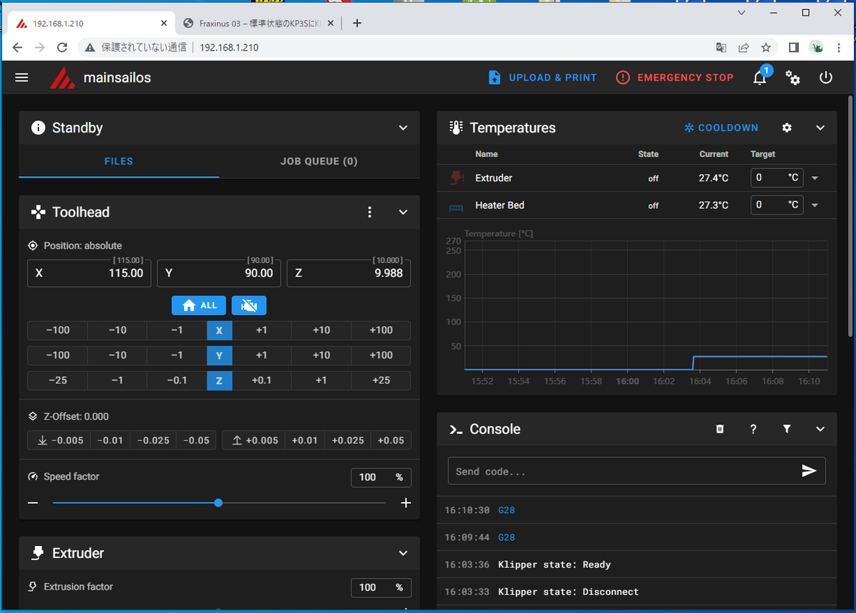This screenshot has height=613, width=856.
Task: Move X axis by -100
Action: pyautogui.click(x=58, y=330)
